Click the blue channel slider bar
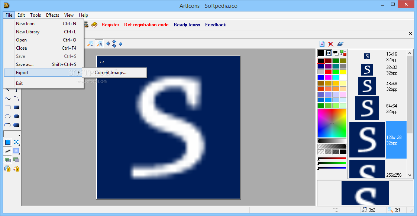Image resolution: width=417 pixels, height=216 pixels. [x=332, y=168]
